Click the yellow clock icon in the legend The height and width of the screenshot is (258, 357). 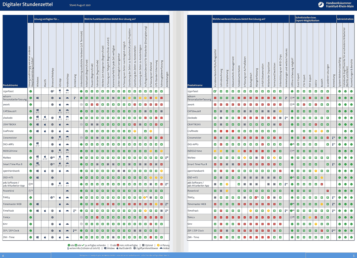[x=158, y=245]
